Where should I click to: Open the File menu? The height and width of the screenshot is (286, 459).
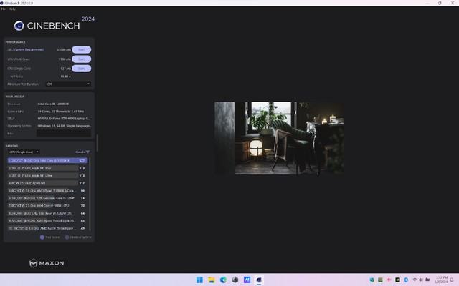(4, 9)
